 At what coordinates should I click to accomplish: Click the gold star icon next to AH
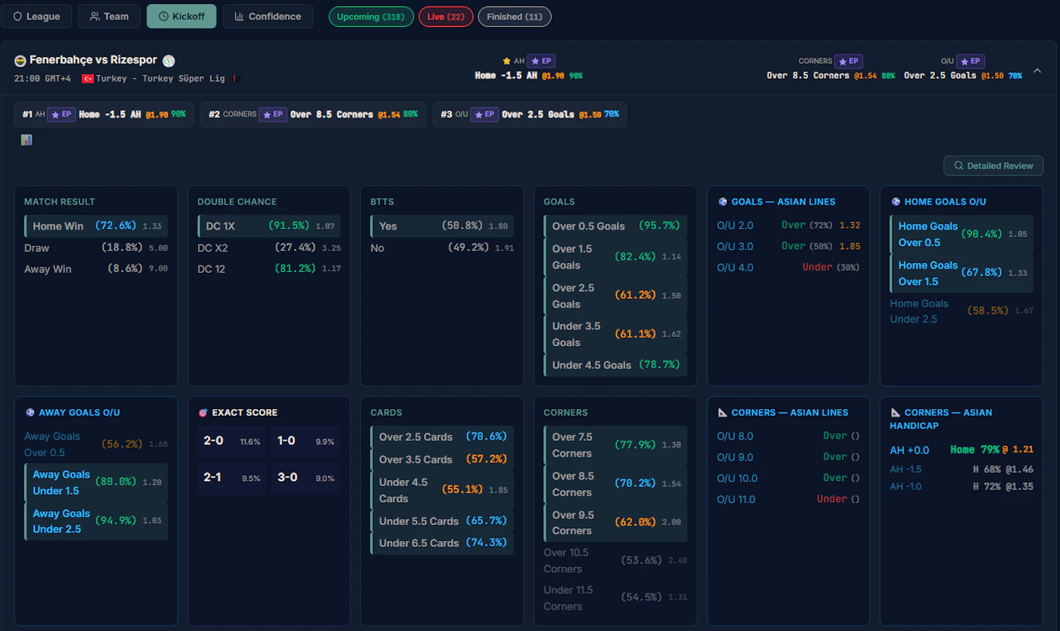click(507, 61)
